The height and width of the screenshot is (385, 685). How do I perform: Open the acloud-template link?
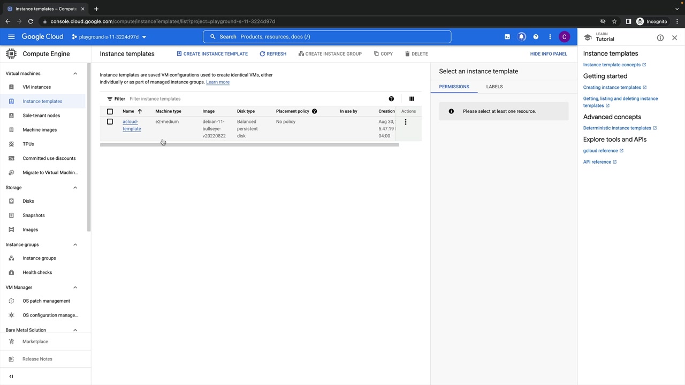point(132,125)
